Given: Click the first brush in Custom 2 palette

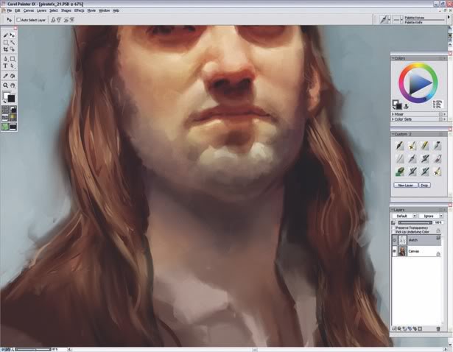Looking at the screenshot, I should coord(400,146).
